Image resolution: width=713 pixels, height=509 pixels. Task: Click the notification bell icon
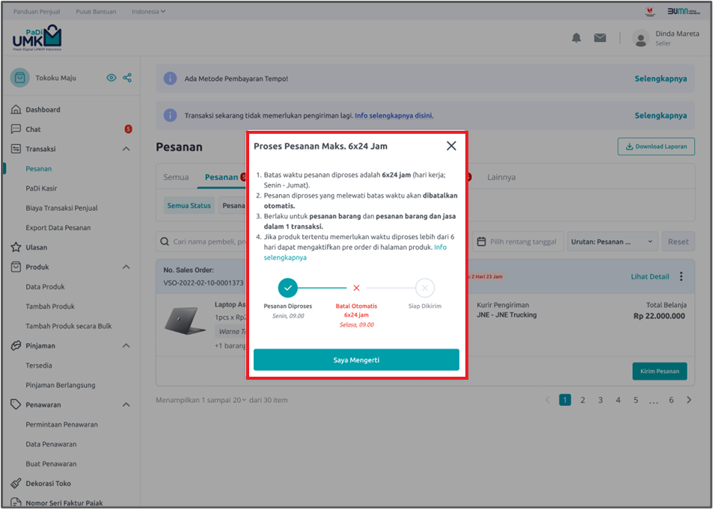coord(576,38)
